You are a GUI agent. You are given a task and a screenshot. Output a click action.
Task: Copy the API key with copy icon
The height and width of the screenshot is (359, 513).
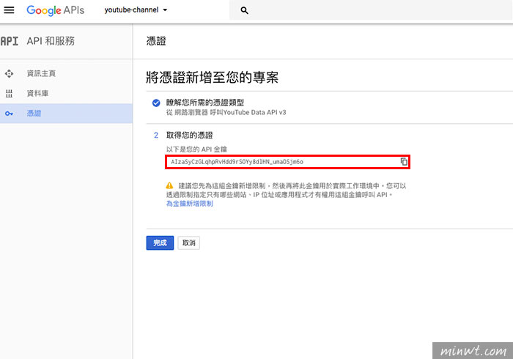click(x=404, y=161)
